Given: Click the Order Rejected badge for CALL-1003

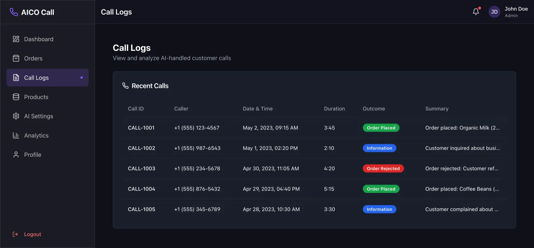Looking at the screenshot, I should 383,169.
